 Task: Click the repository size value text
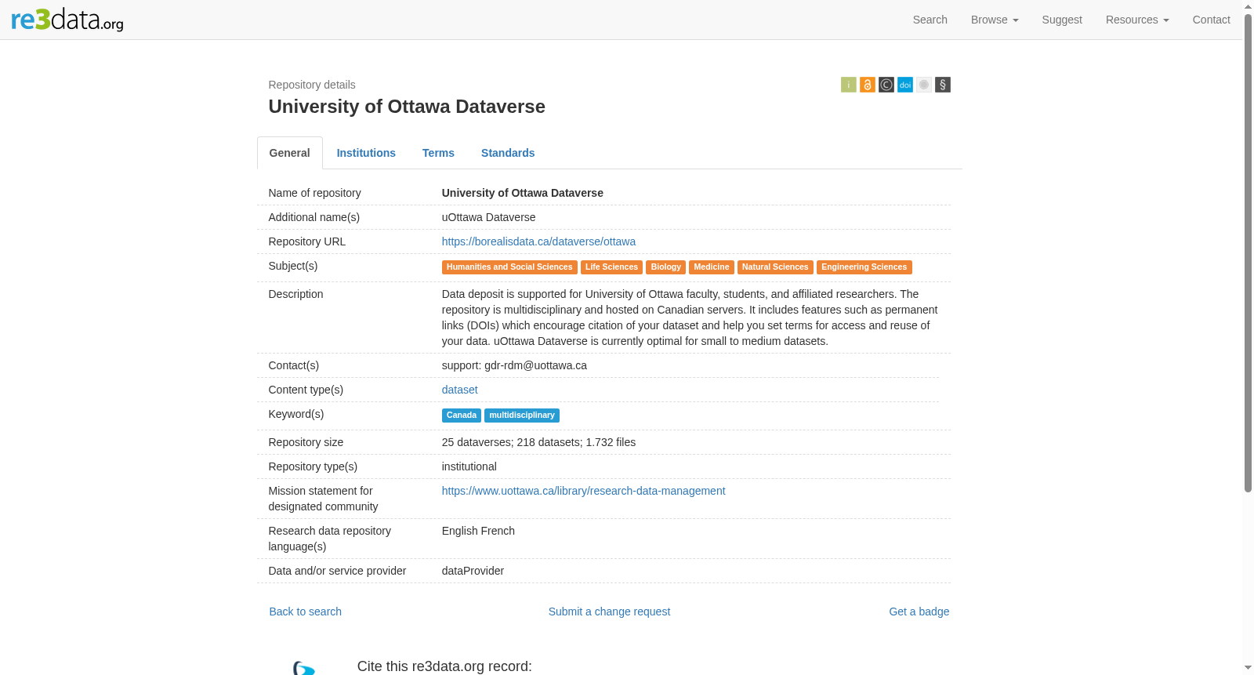click(x=539, y=442)
